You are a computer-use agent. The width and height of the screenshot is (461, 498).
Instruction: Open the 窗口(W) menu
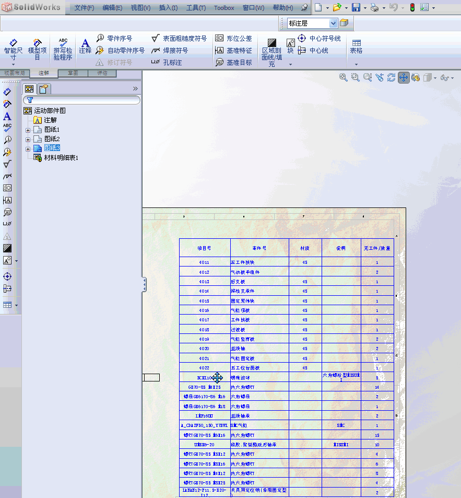click(x=253, y=8)
